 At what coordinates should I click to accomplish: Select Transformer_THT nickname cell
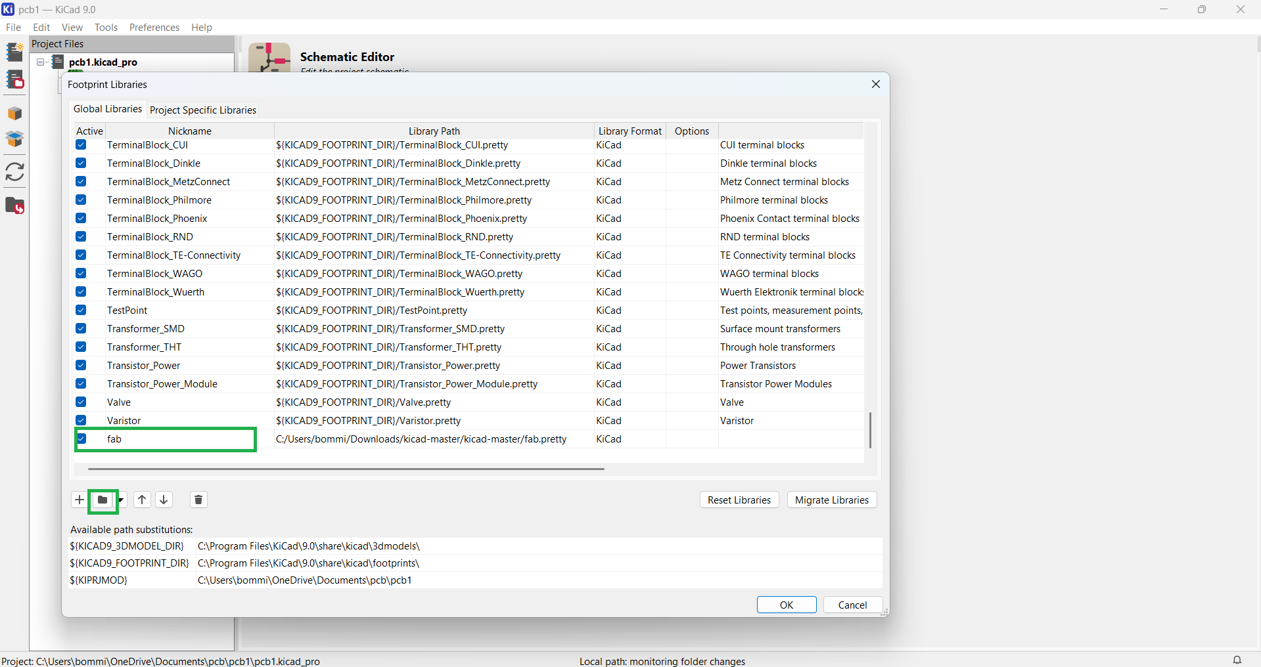[x=189, y=347]
